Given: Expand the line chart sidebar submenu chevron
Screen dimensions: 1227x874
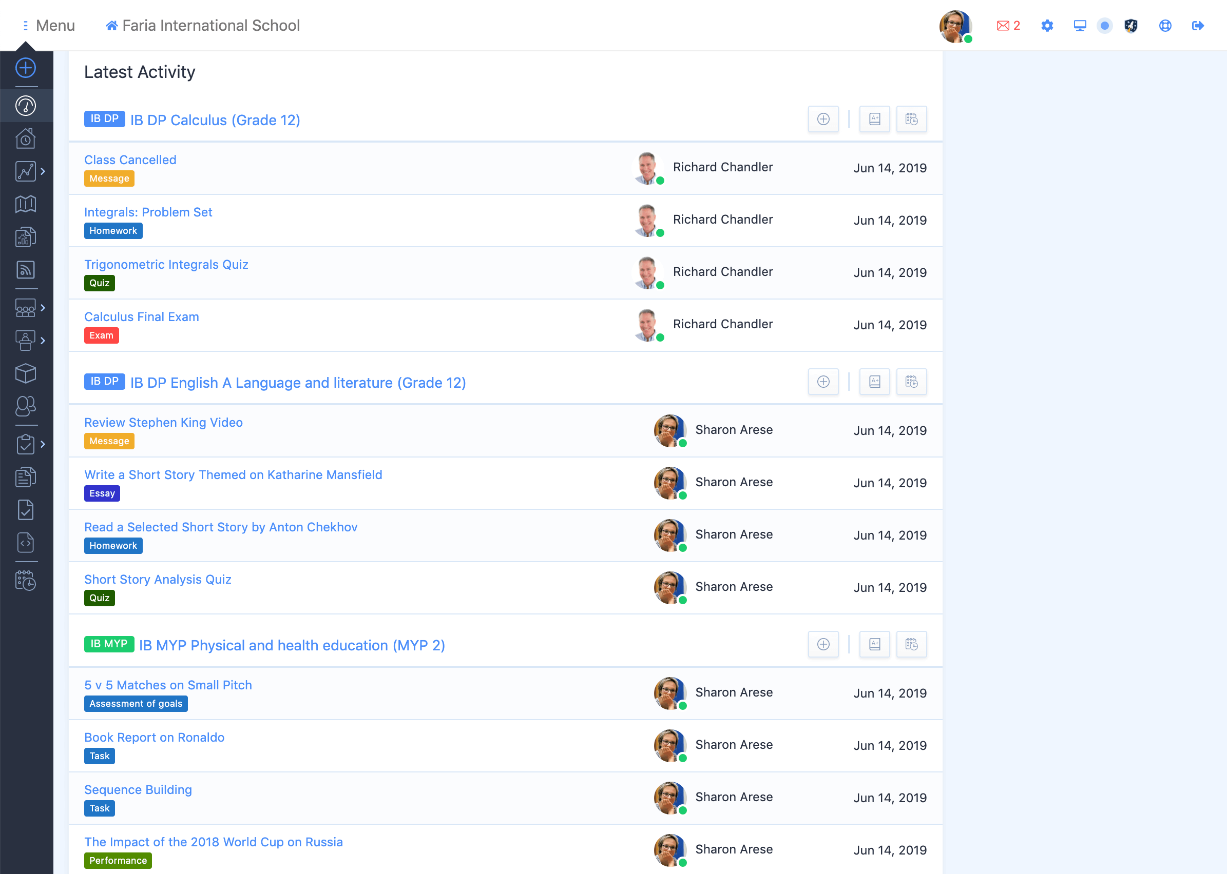Looking at the screenshot, I should point(43,171).
